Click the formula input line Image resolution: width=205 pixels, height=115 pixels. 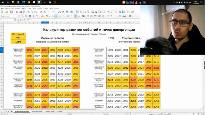(83, 20)
